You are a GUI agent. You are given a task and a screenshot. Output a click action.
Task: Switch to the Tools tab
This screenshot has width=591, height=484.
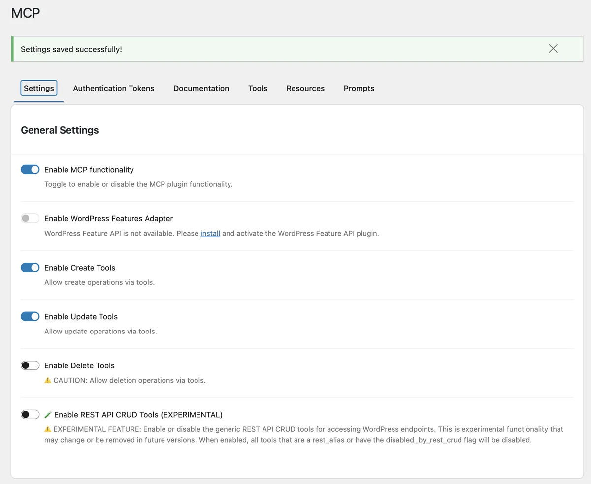(x=258, y=88)
